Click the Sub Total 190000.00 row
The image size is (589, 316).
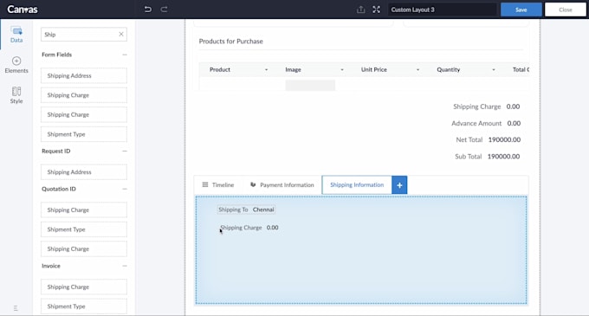point(487,157)
